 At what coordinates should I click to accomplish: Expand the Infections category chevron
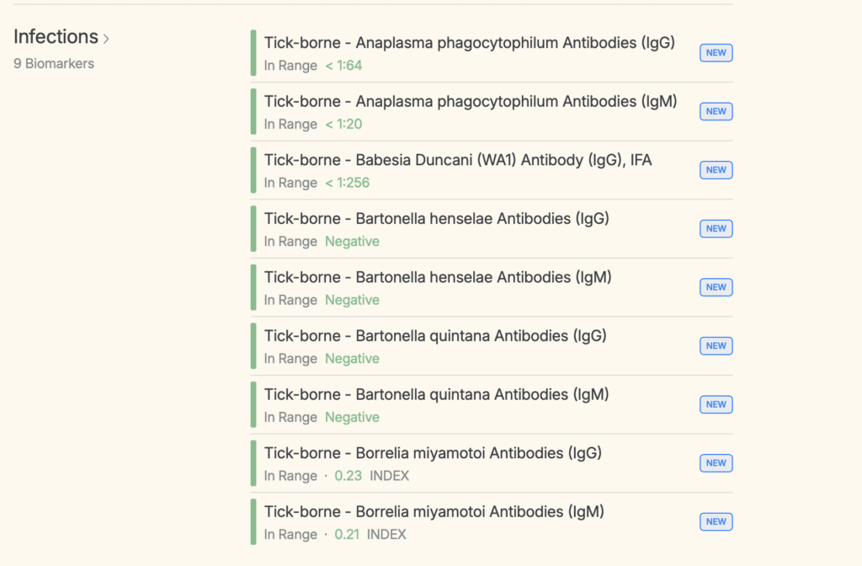pyautogui.click(x=106, y=39)
